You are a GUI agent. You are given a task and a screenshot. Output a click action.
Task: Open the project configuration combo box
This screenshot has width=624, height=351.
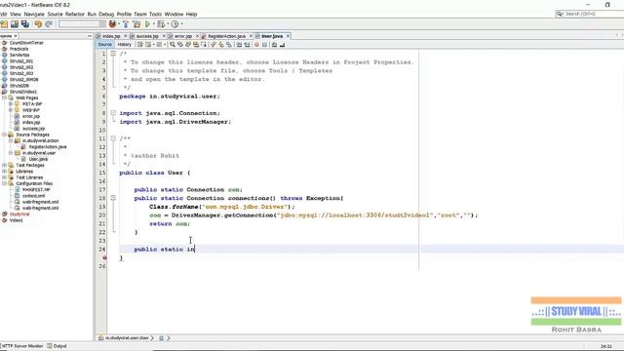coord(82,24)
